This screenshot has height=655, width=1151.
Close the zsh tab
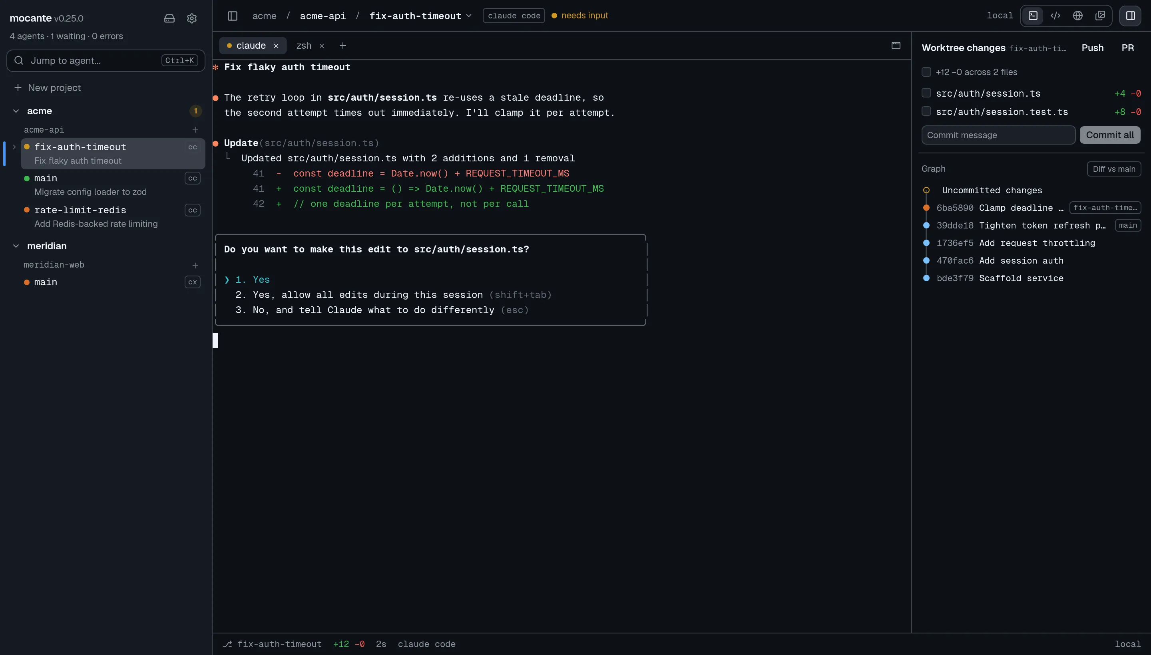321,46
